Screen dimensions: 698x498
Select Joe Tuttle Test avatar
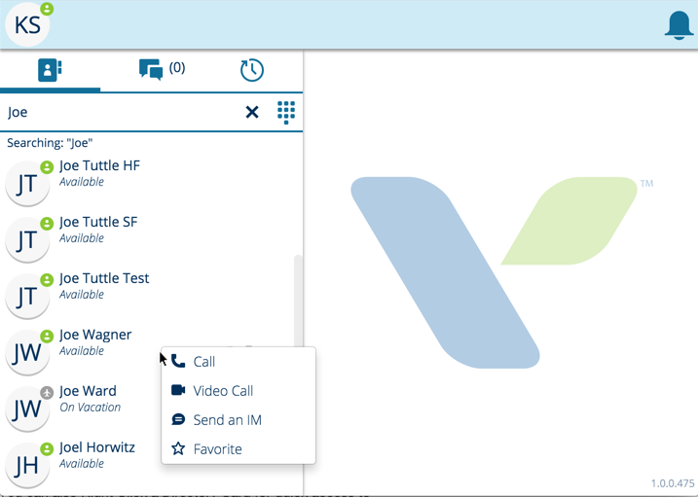pos(27,296)
